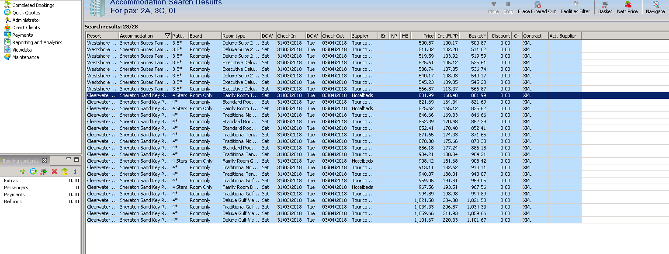Viewport: 669px width, 254px height.
Task: Click Extras row in Booking contents
Action: click(41, 181)
